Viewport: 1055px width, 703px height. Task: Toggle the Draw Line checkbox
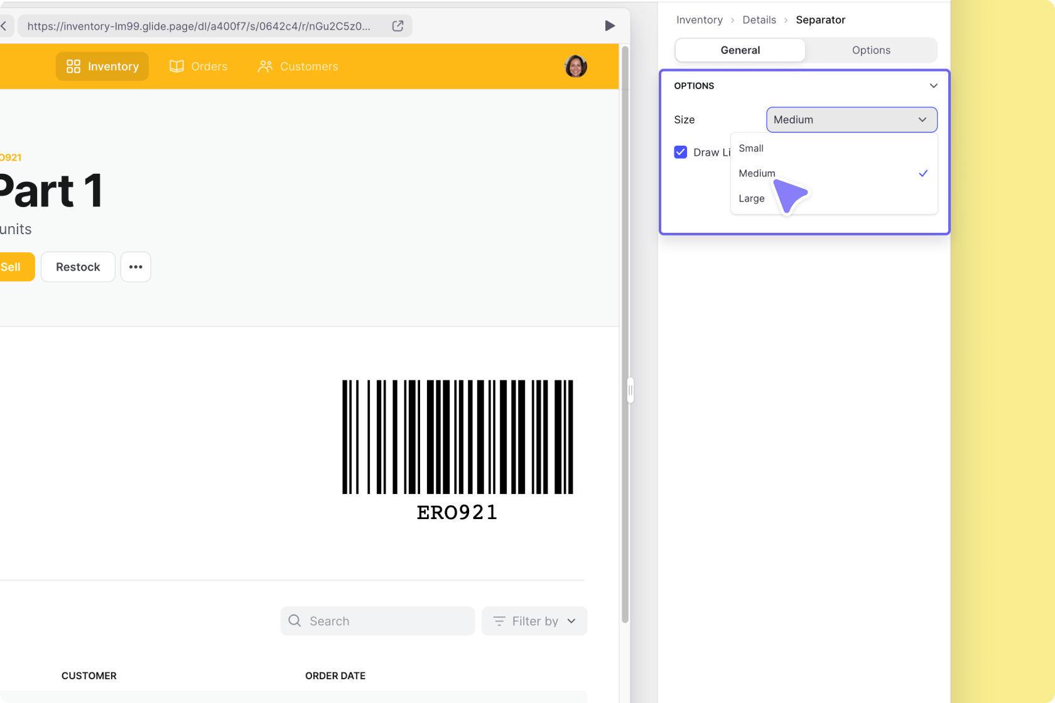click(x=681, y=153)
